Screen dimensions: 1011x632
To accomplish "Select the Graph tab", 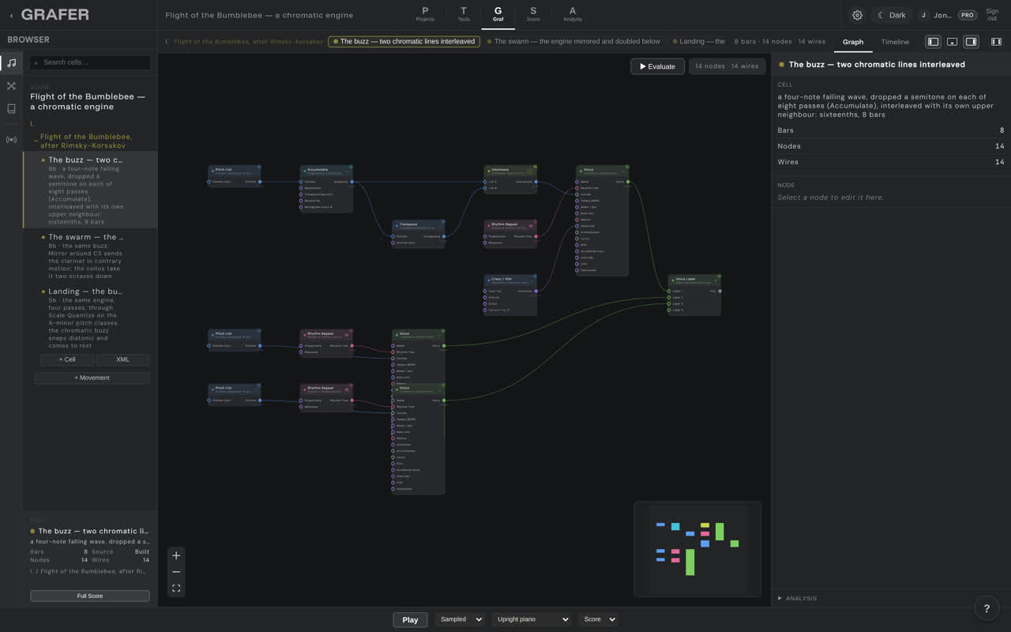I will pyautogui.click(x=853, y=42).
